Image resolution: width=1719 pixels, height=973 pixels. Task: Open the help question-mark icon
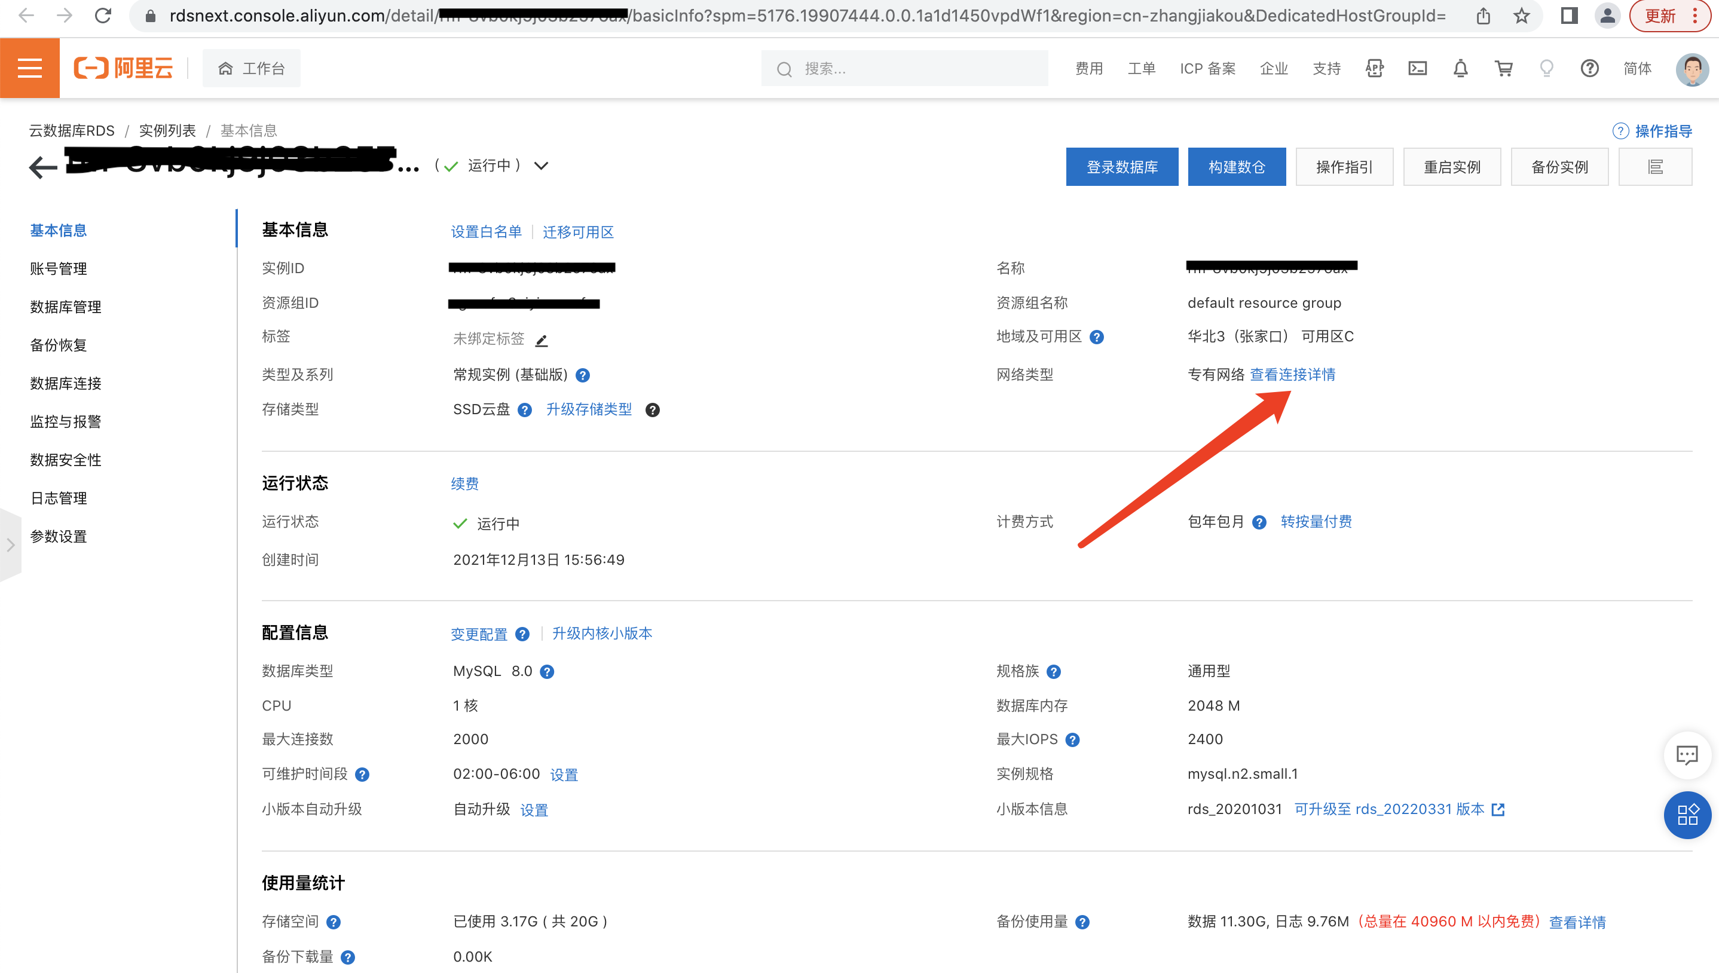pyautogui.click(x=1590, y=68)
